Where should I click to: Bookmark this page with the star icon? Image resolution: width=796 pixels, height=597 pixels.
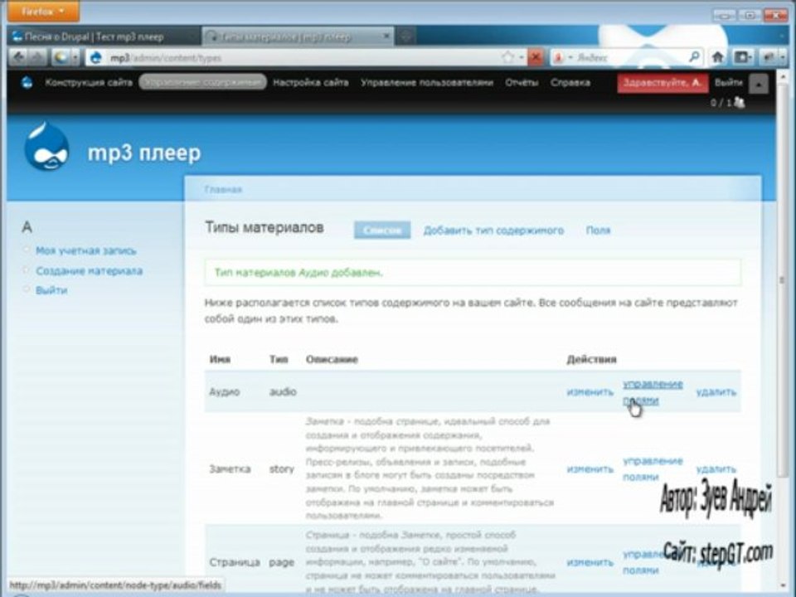tap(507, 58)
